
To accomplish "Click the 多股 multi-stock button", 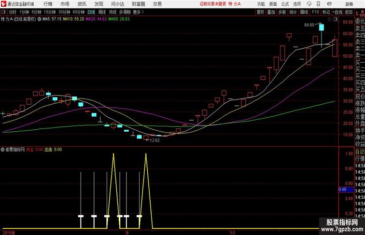I will (282, 12).
